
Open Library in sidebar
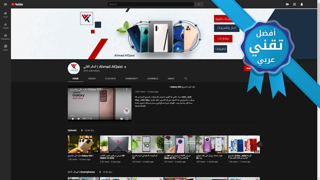tap(5, 48)
